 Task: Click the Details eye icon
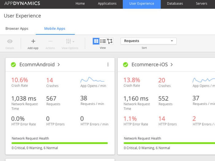coord(10,41)
